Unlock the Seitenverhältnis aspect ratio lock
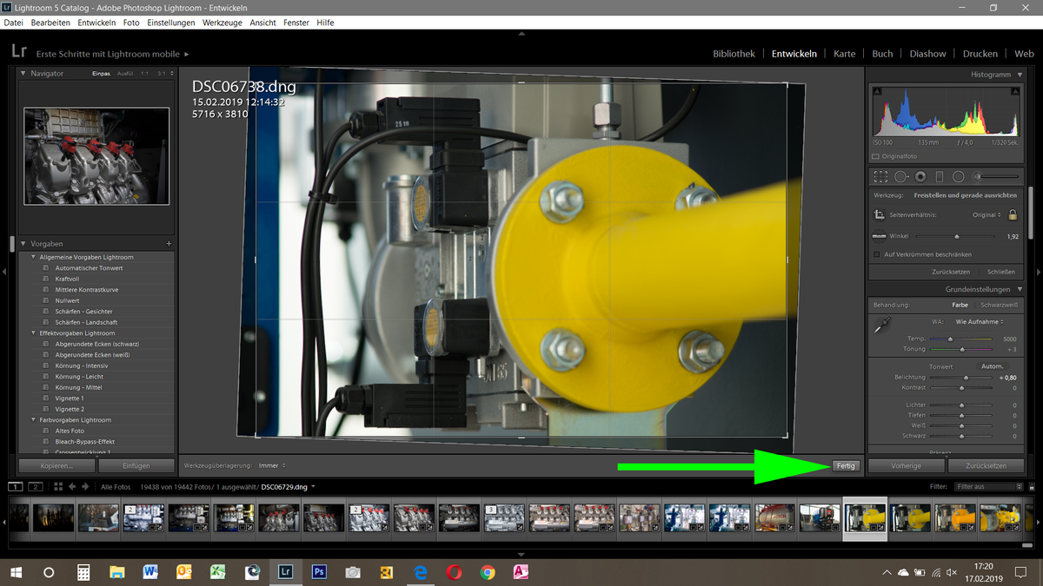This screenshot has width=1043, height=586. (1013, 214)
